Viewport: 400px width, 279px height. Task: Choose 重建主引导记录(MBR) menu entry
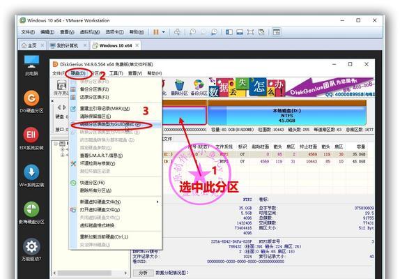click(116, 109)
